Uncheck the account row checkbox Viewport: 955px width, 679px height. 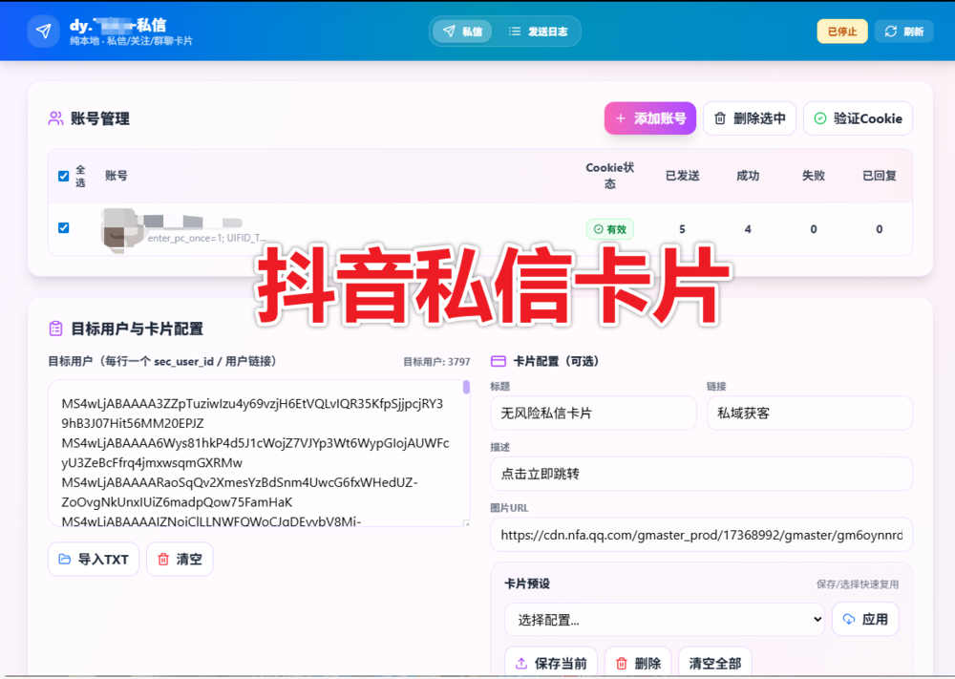pos(63,227)
